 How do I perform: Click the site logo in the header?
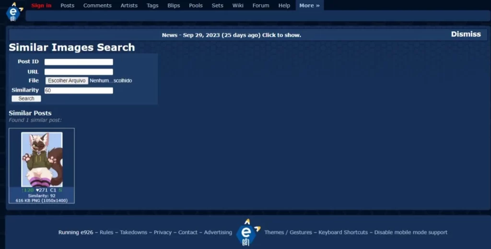click(13, 12)
